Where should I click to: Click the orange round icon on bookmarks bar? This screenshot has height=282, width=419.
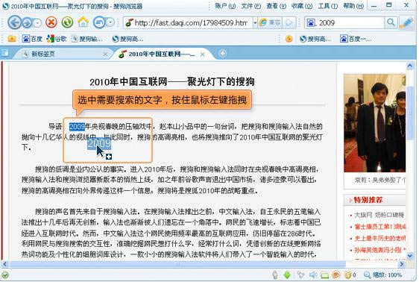pos(289,39)
